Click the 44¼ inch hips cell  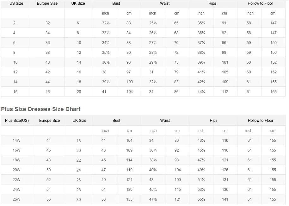pos(201,92)
